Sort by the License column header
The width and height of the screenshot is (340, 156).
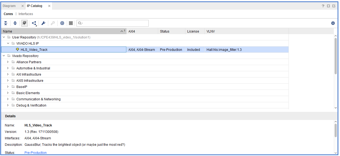click(x=195, y=31)
